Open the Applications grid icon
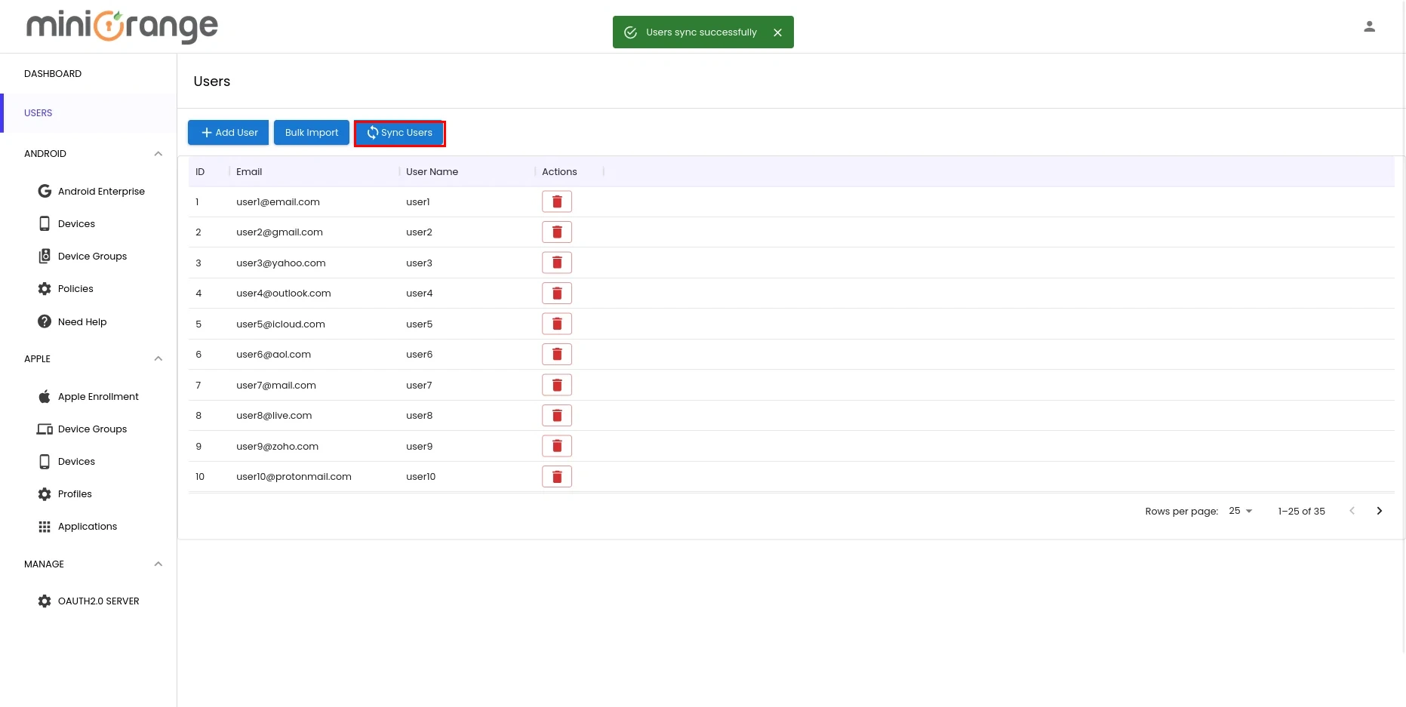This screenshot has height=707, width=1406. coord(45,526)
